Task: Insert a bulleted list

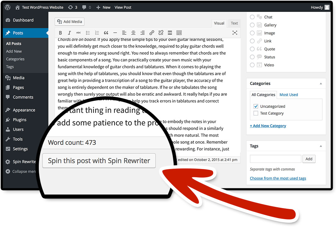Action: pos(88,33)
